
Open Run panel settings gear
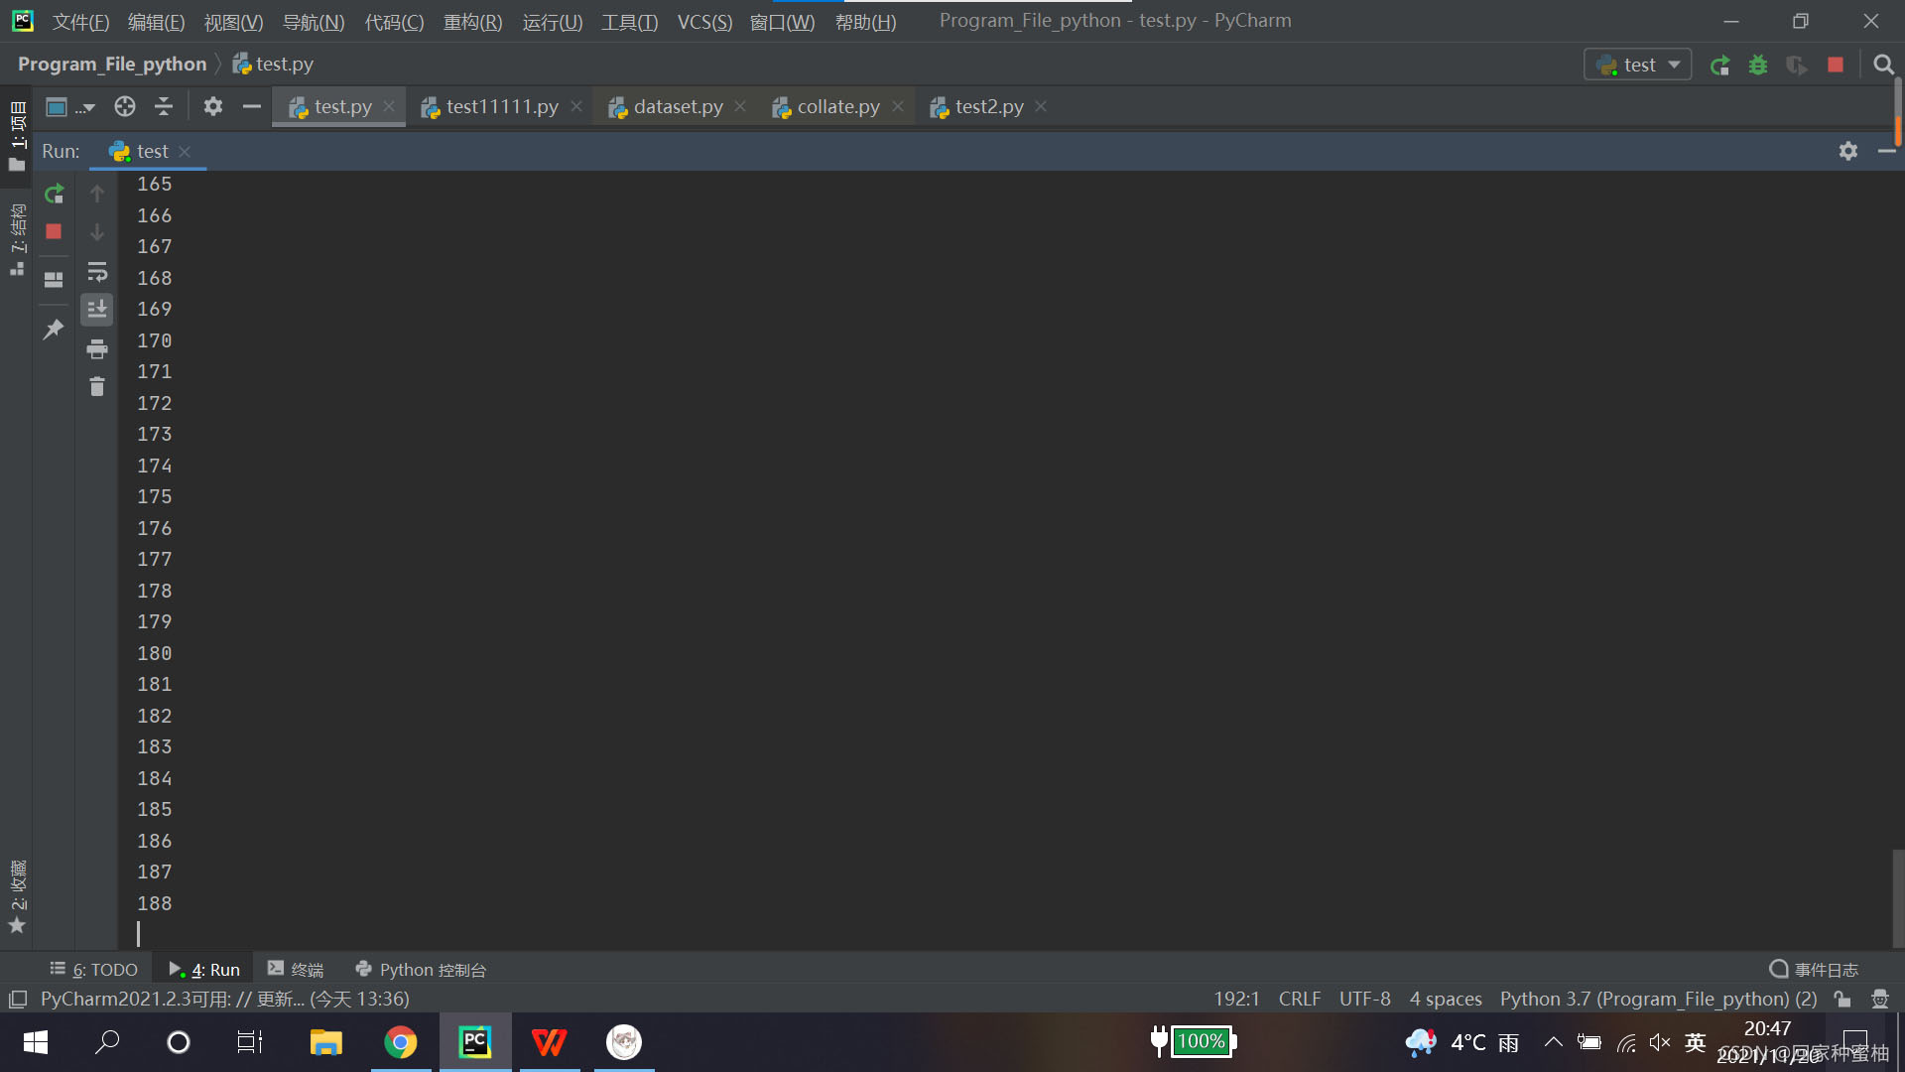click(x=1847, y=151)
